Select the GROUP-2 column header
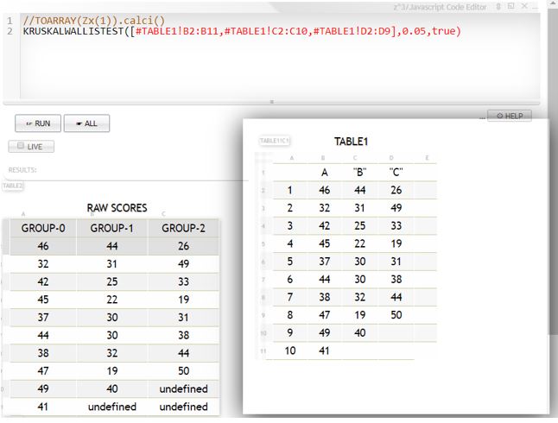 point(184,228)
